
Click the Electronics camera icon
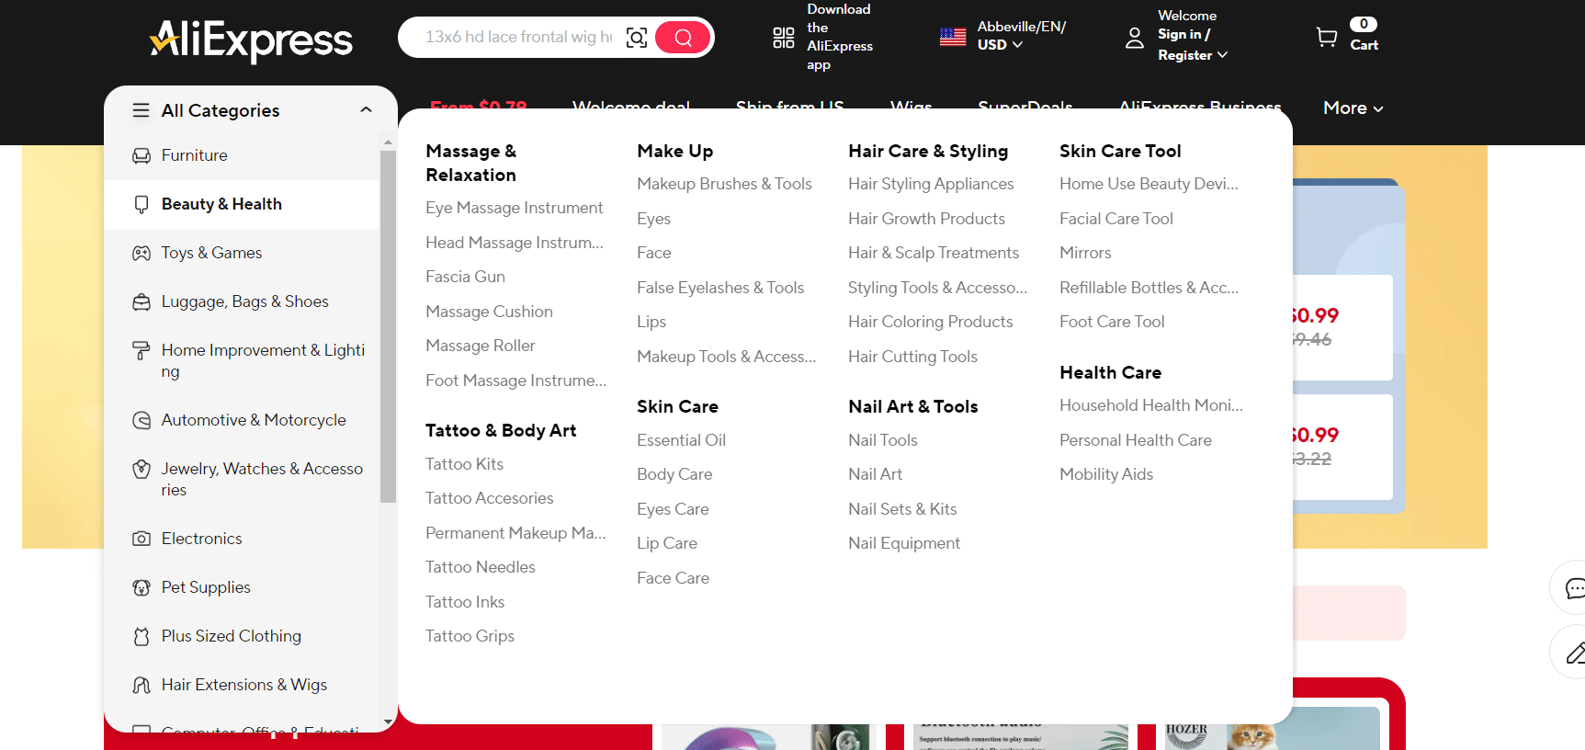click(x=142, y=539)
